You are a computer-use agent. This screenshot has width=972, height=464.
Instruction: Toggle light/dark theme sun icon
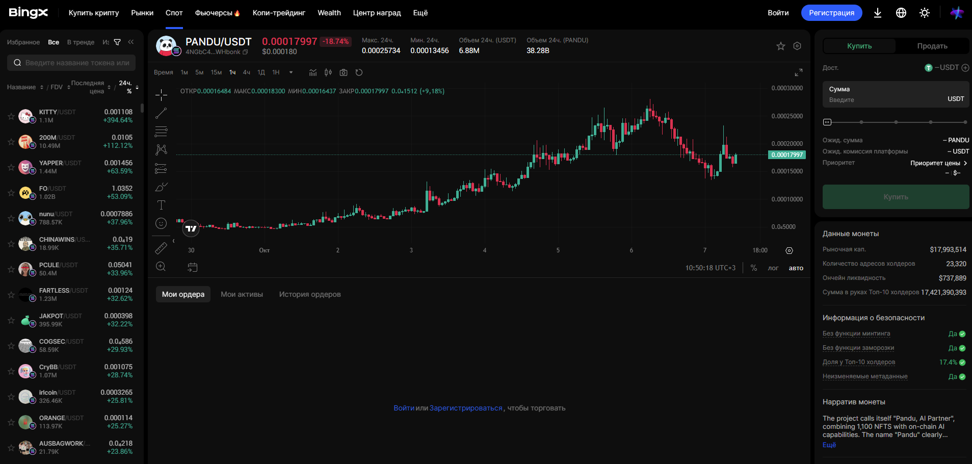click(925, 13)
